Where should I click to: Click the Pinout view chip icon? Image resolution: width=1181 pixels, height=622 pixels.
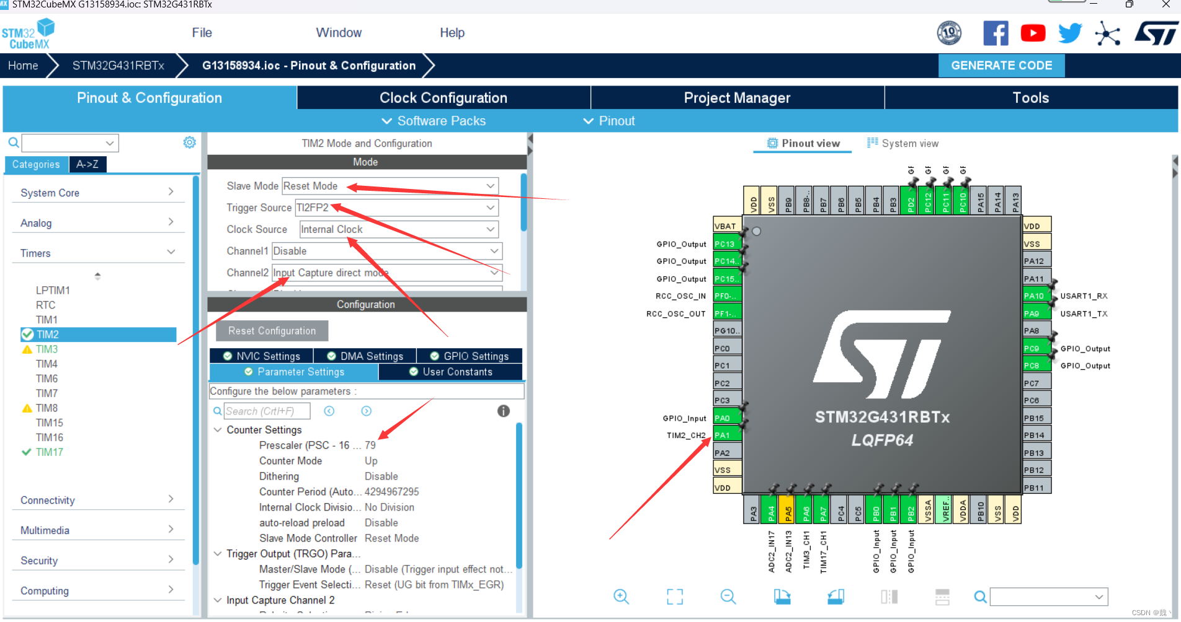(772, 143)
